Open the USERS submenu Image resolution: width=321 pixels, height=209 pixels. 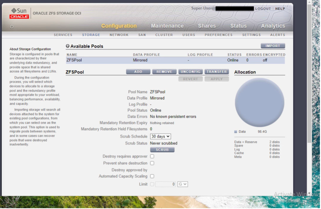pyautogui.click(x=189, y=35)
